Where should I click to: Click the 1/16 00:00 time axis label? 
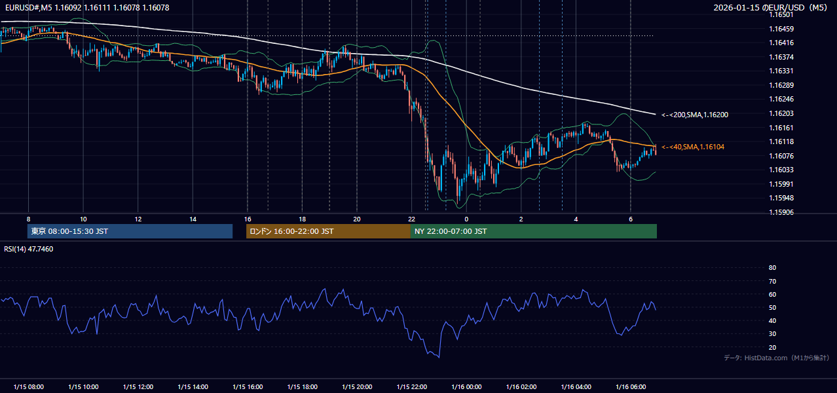point(466,387)
